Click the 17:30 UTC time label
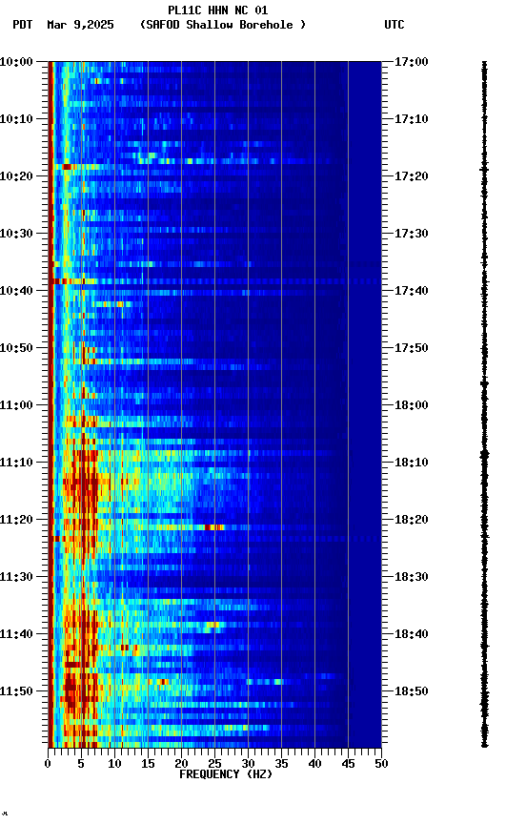The image size is (526, 824). coord(412,234)
